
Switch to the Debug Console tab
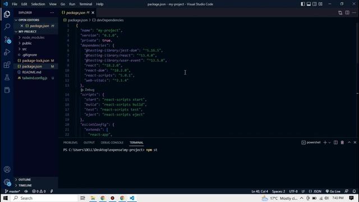[112, 143]
